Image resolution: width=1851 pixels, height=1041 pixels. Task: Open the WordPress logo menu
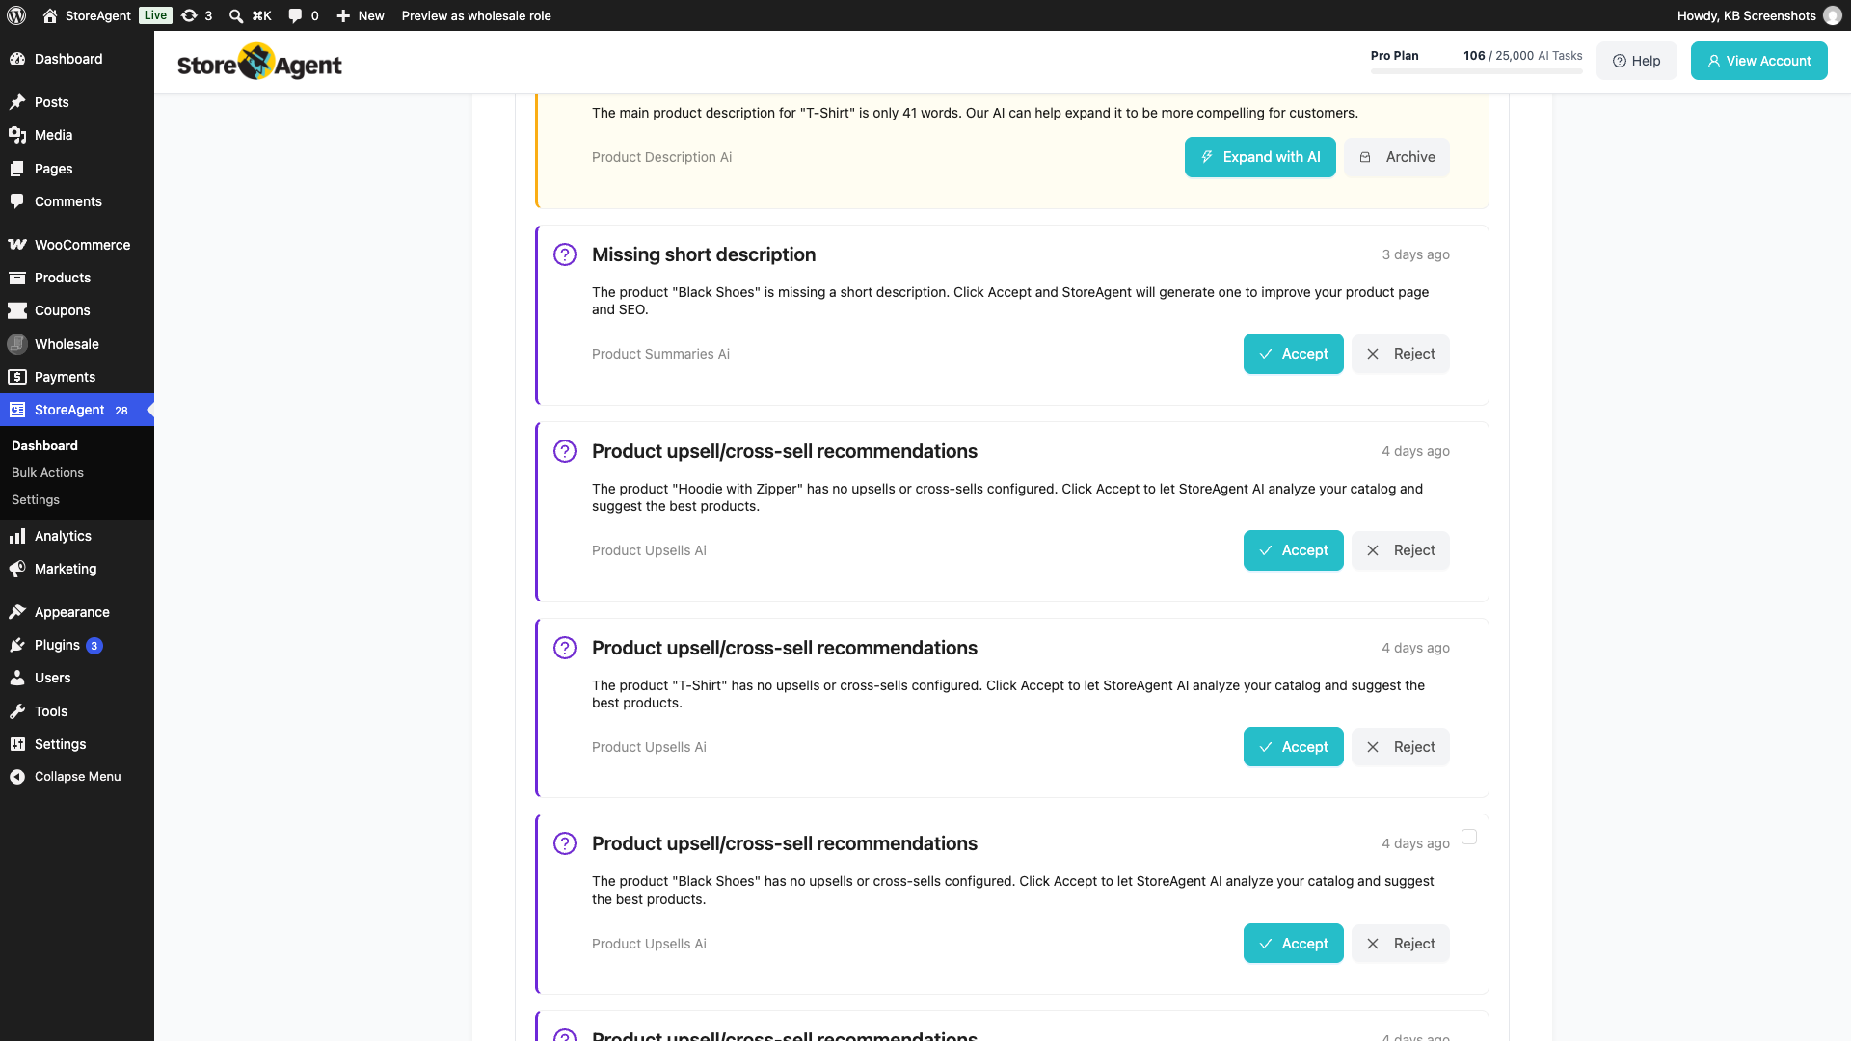click(16, 15)
